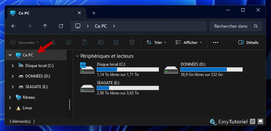This screenshot has height=131, width=271.
Task: Switch to details list view in status bar
Action: point(253,121)
